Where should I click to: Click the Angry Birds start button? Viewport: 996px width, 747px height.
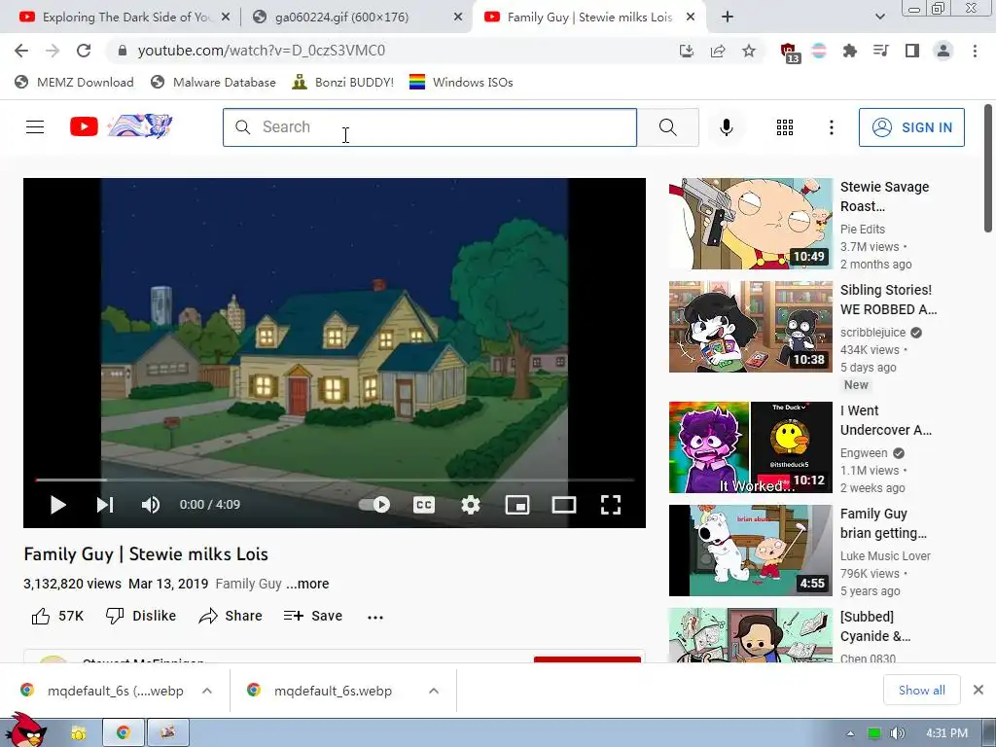[25, 730]
